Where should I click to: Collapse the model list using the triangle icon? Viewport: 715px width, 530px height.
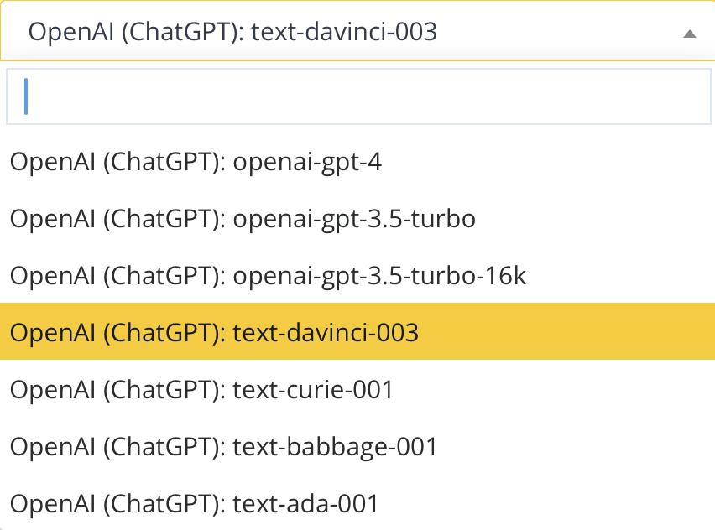pyautogui.click(x=689, y=34)
